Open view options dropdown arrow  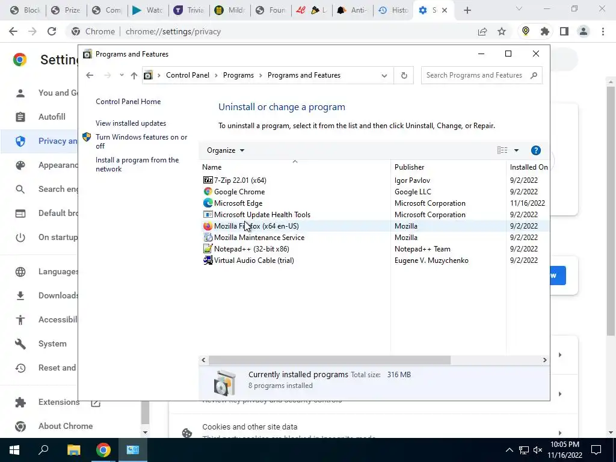coord(516,150)
